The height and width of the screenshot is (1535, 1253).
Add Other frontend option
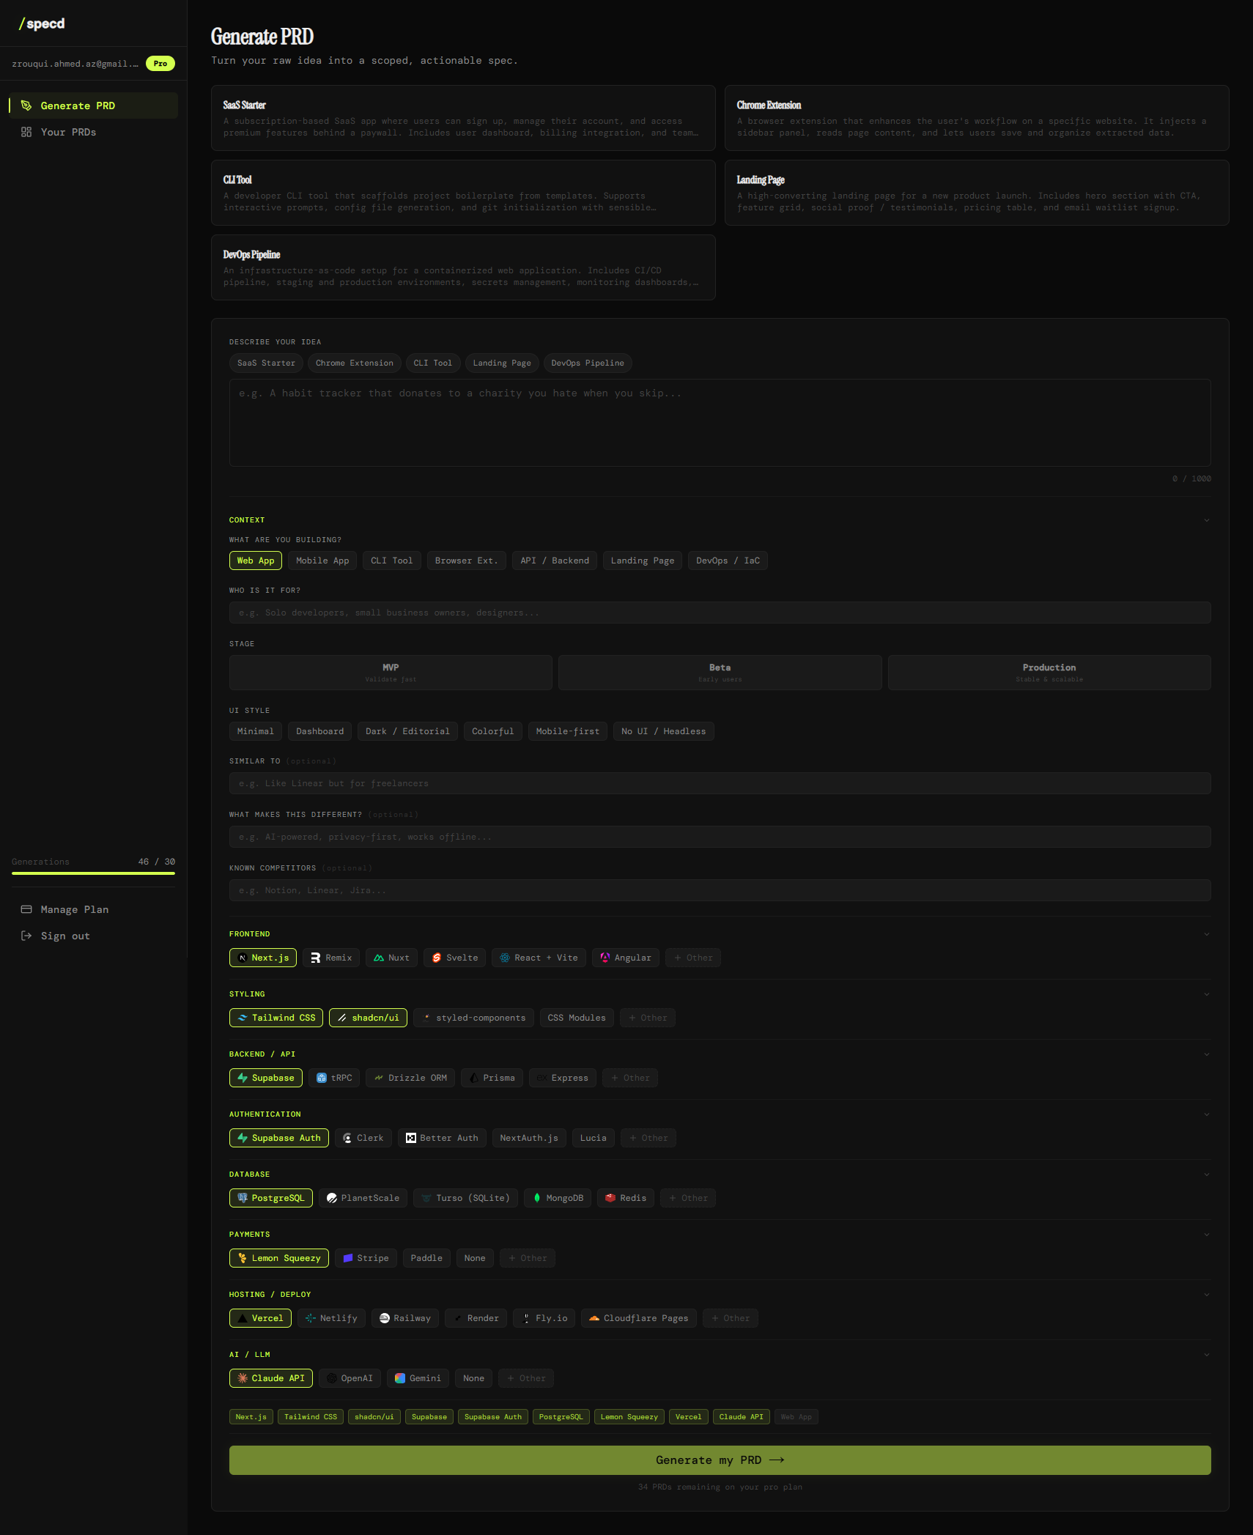click(x=693, y=958)
